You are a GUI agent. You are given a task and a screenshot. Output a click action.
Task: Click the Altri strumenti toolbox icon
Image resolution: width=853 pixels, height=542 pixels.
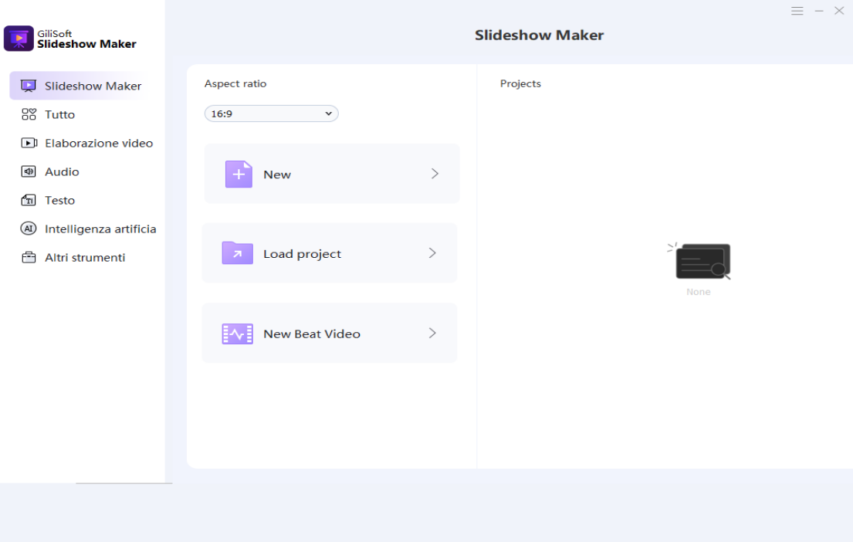click(29, 257)
